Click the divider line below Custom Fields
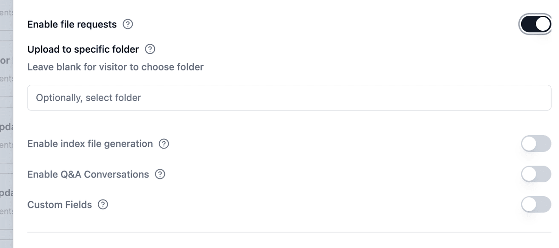Image resolution: width=559 pixels, height=248 pixels. (x=289, y=232)
